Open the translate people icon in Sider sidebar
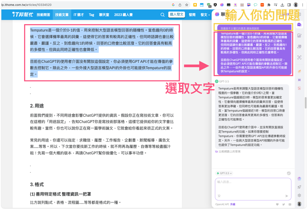307x209 pixels. tap(299, 47)
